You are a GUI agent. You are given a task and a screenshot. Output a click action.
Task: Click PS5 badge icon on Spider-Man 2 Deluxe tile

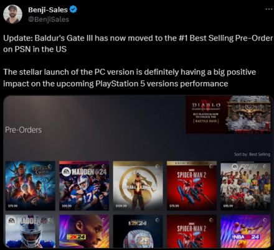[x=211, y=167]
